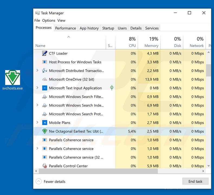Click the Status (S...) column header
The height and width of the screenshot is (195, 214).
[x=111, y=42]
